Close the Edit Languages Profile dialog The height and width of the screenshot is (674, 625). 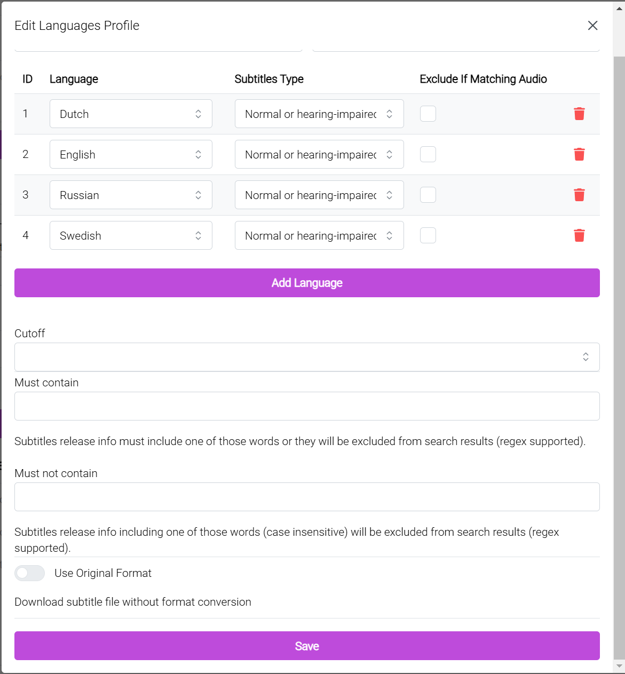click(592, 26)
